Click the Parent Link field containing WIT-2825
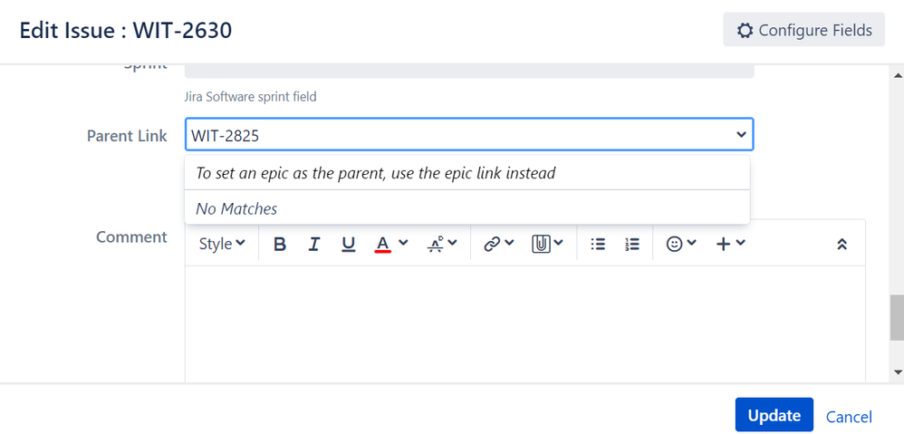The height and width of the screenshot is (434, 904). pyautogui.click(x=468, y=135)
